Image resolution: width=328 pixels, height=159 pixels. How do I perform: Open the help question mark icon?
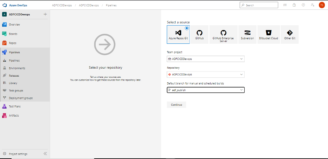303,5
